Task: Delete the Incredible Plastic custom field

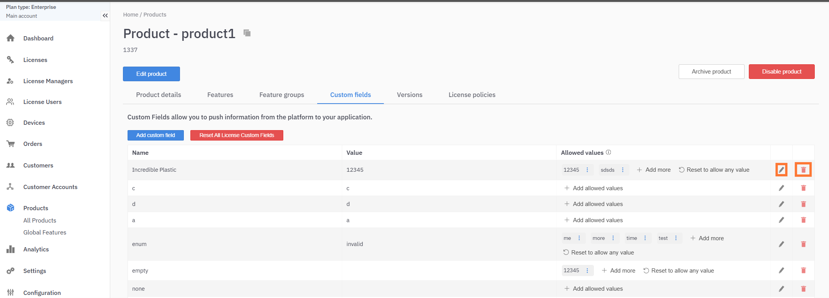Action: pos(803,170)
